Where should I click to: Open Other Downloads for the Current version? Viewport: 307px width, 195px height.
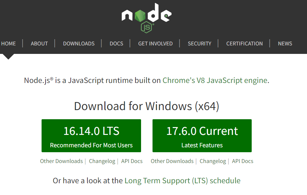tap(172, 161)
